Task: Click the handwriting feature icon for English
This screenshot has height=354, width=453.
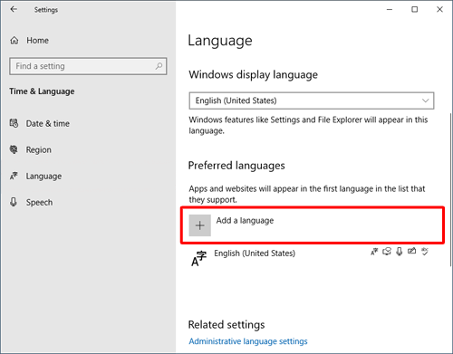Action: click(x=411, y=251)
